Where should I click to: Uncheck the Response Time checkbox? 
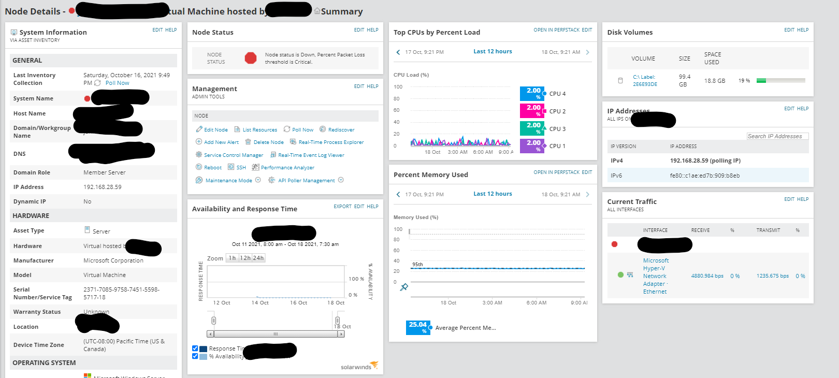coord(195,348)
